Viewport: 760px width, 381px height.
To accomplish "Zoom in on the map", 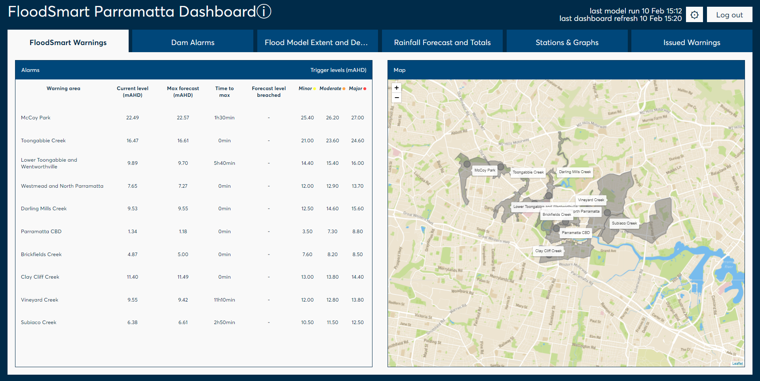I will tap(396, 88).
